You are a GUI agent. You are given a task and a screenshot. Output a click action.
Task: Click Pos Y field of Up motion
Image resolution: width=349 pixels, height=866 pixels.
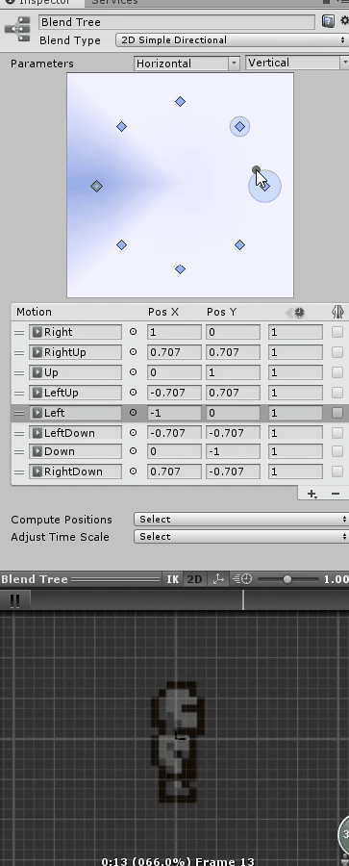[233, 372]
